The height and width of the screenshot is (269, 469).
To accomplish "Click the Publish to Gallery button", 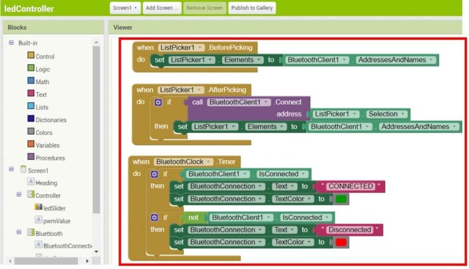I will (x=252, y=9).
